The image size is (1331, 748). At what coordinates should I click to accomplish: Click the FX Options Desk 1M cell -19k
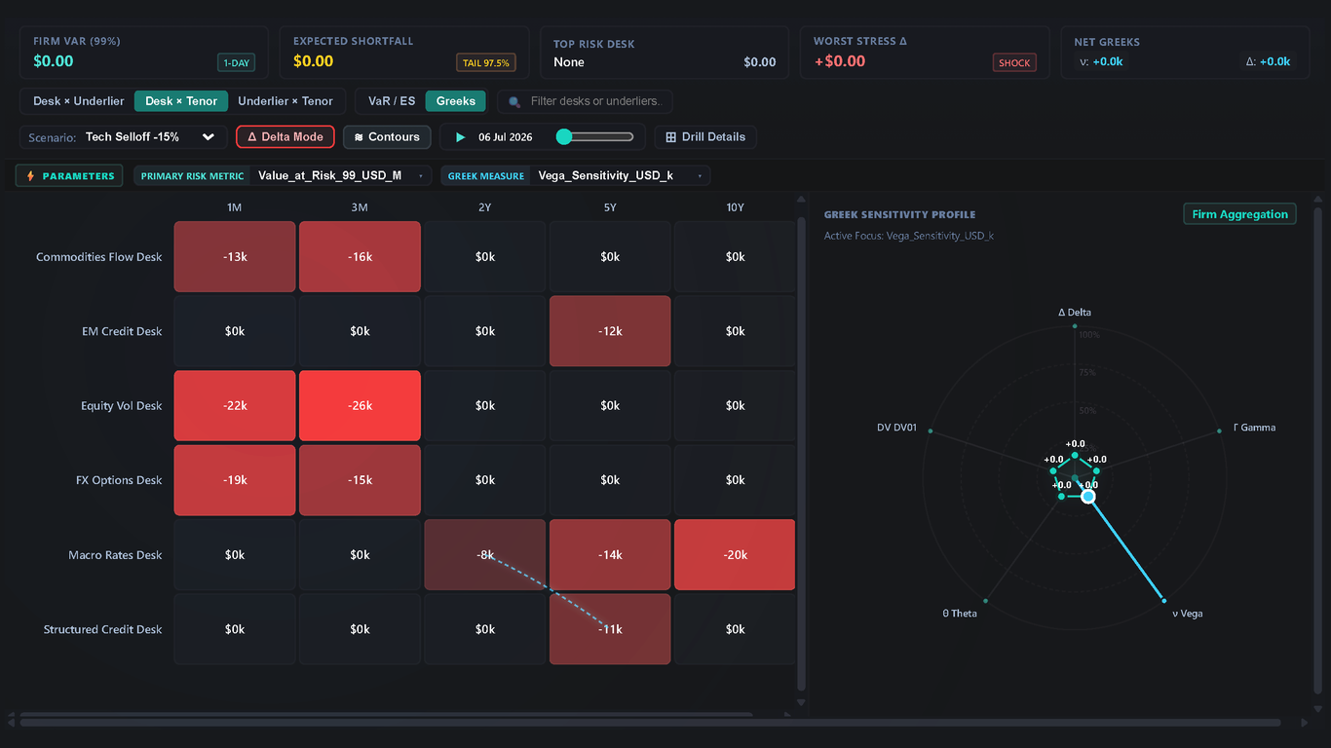coord(235,480)
